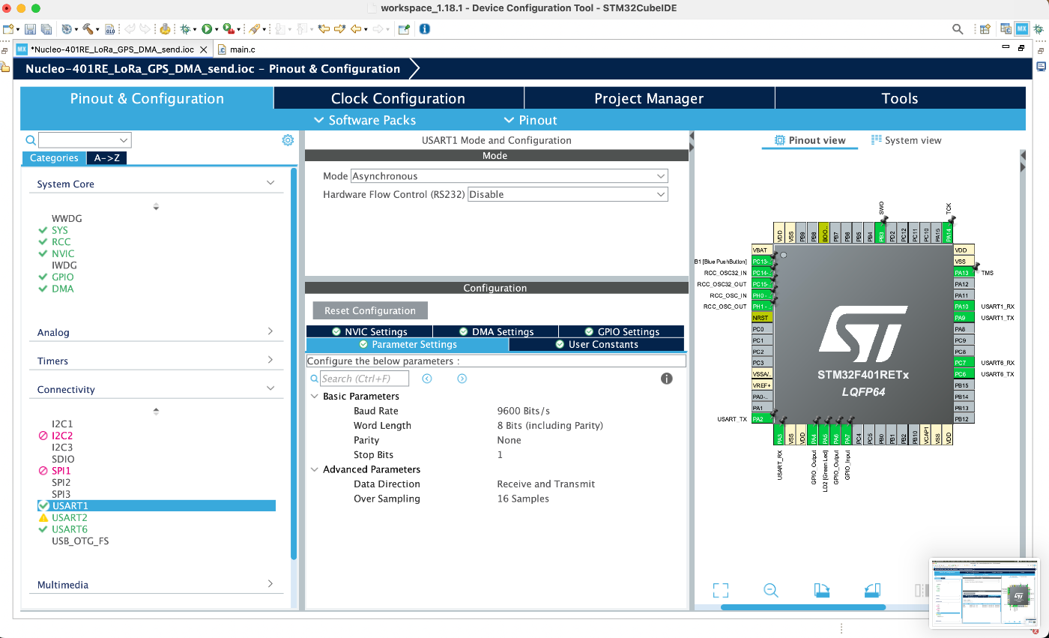Click the Save toolbar icon

(31, 29)
